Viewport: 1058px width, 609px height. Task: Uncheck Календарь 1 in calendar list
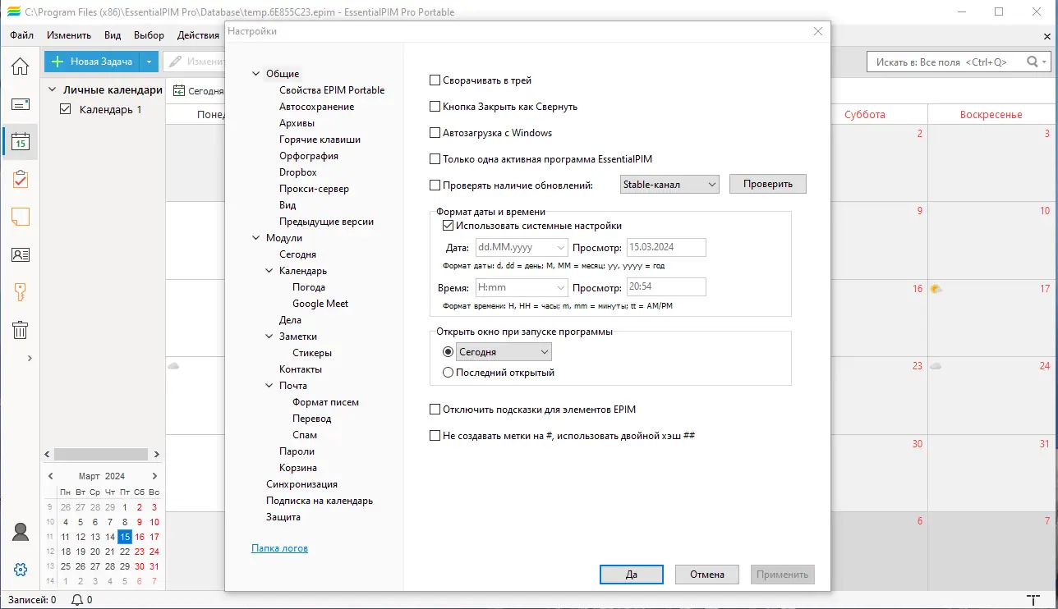(67, 109)
